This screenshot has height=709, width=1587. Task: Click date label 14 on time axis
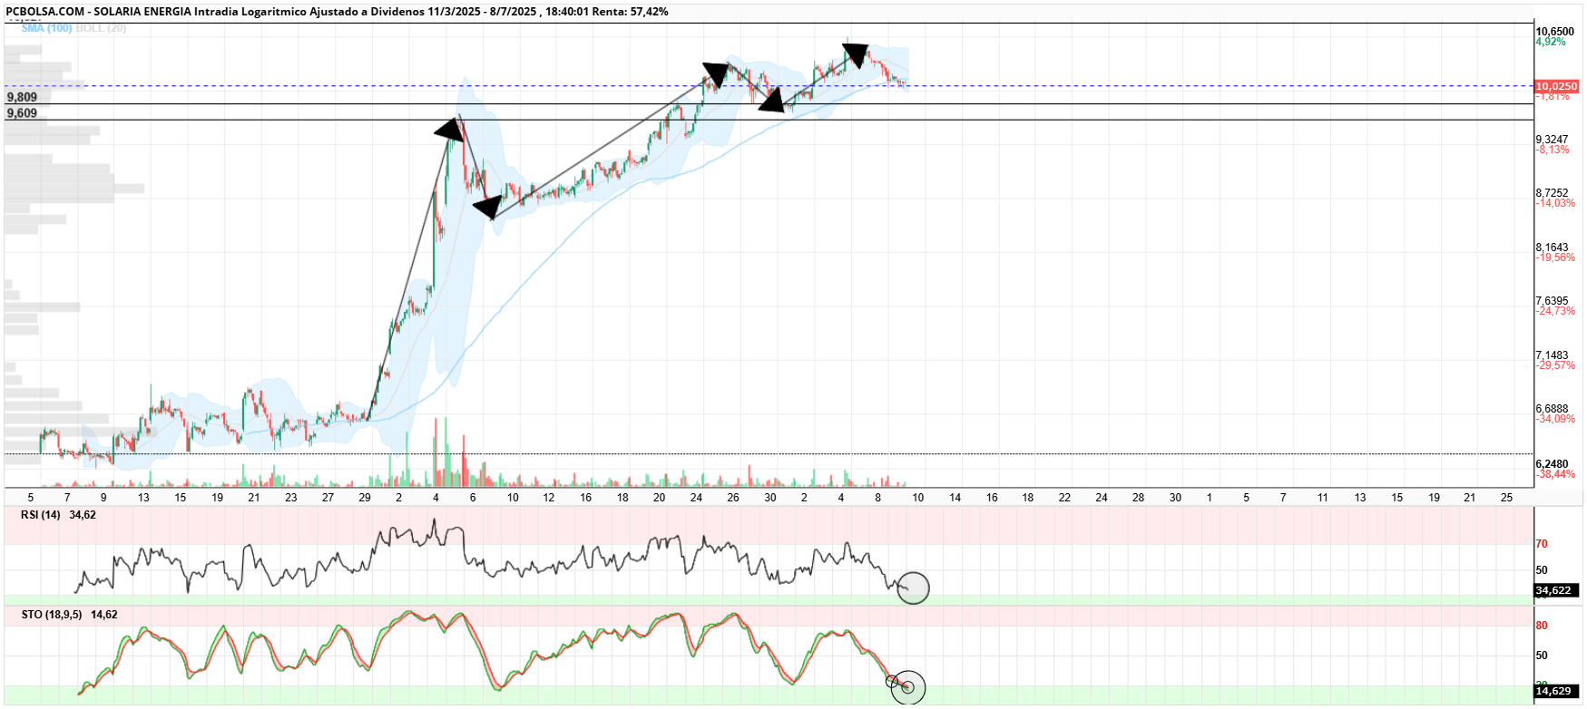tap(955, 498)
